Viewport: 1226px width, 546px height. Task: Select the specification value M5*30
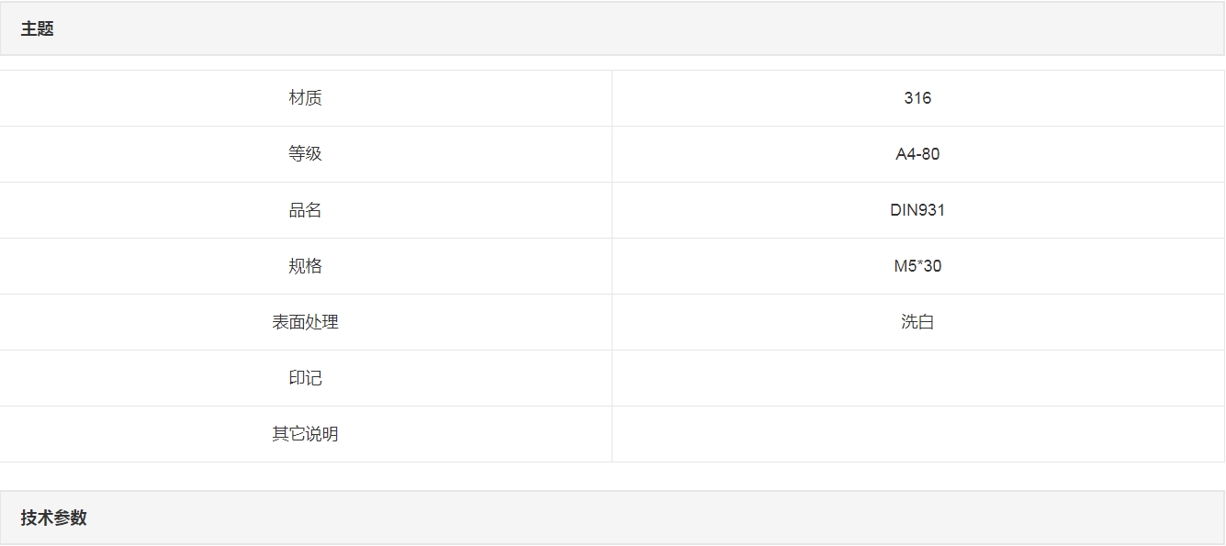tap(917, 266)
